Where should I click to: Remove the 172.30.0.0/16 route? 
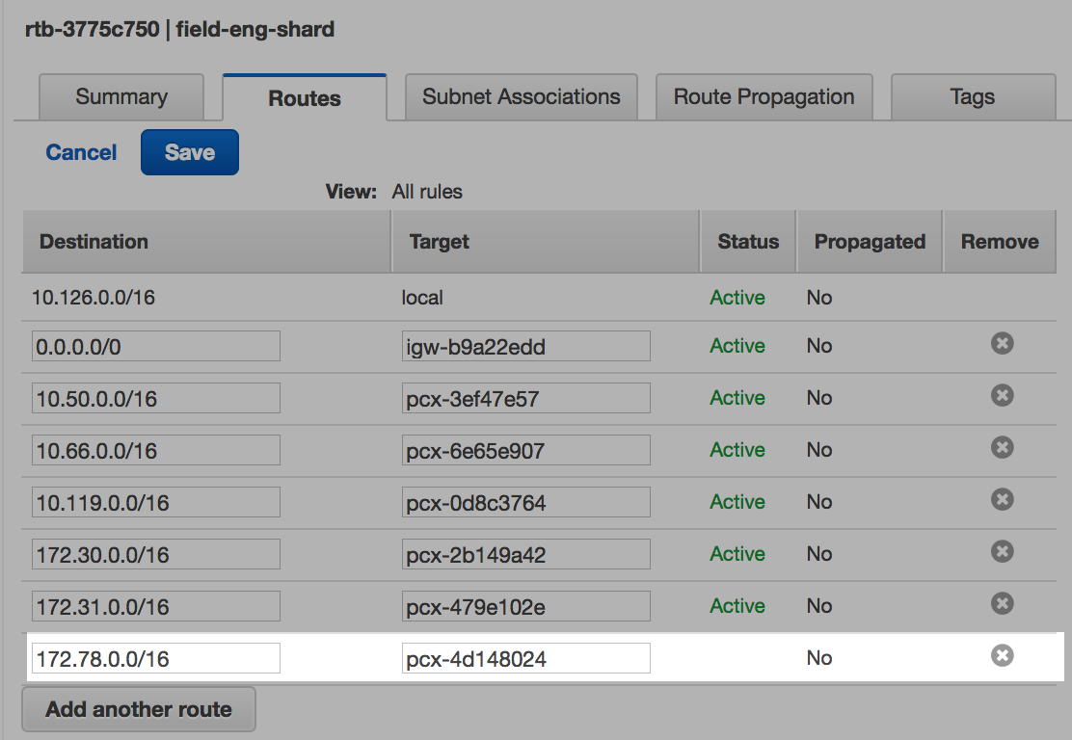pos(1002,551)
